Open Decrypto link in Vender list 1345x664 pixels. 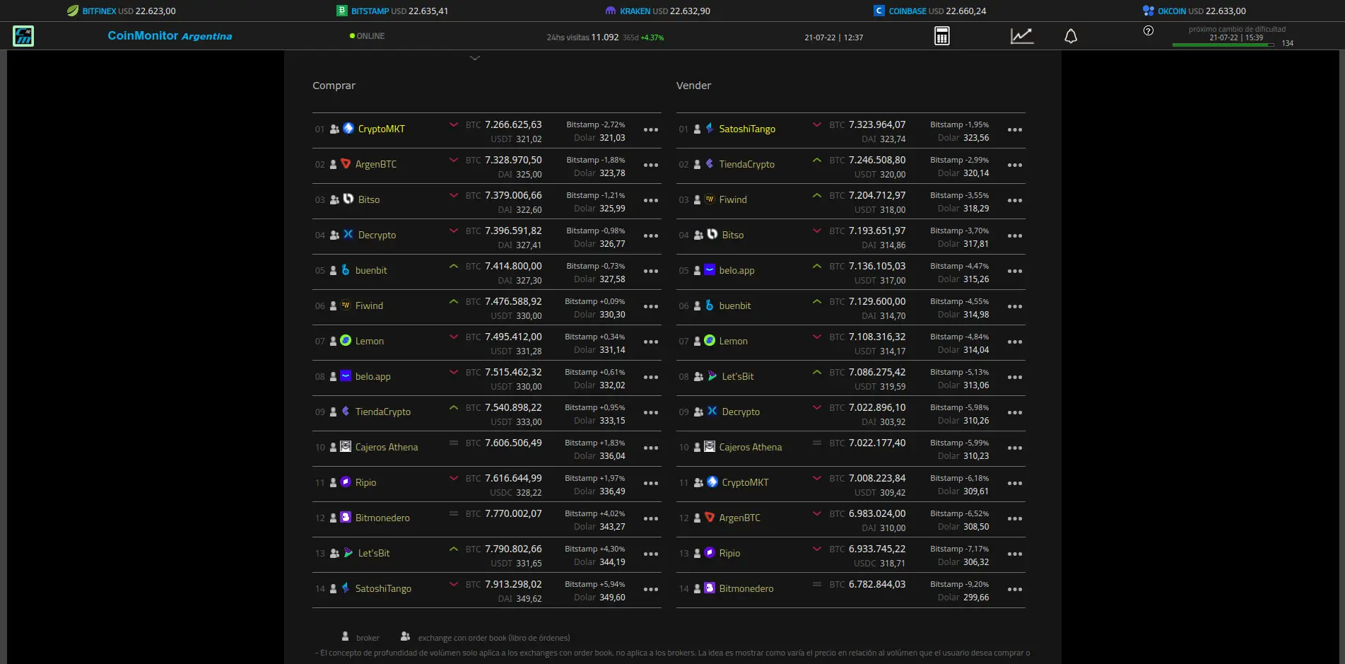coord(741,412)
